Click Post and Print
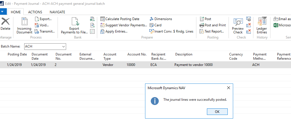Viewport: 291px width, 120px height. point(213,25)
